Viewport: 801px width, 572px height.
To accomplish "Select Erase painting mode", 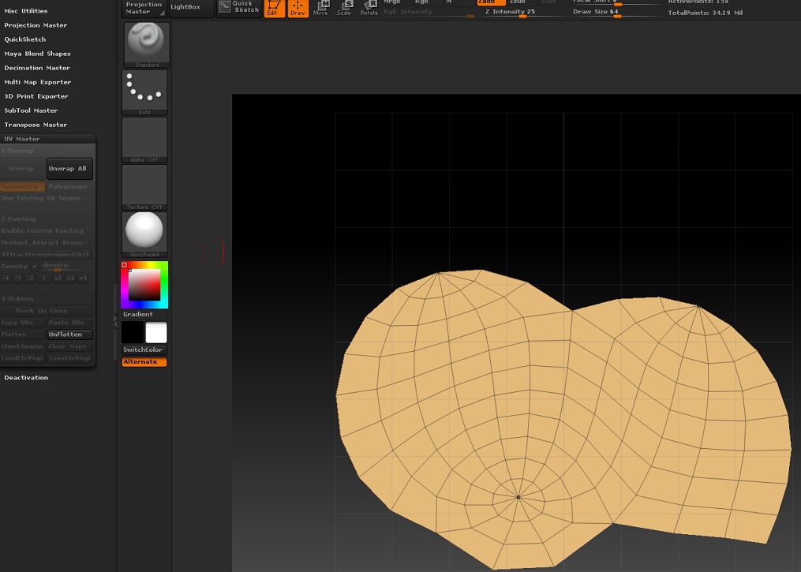I will (x=73, y=242).
